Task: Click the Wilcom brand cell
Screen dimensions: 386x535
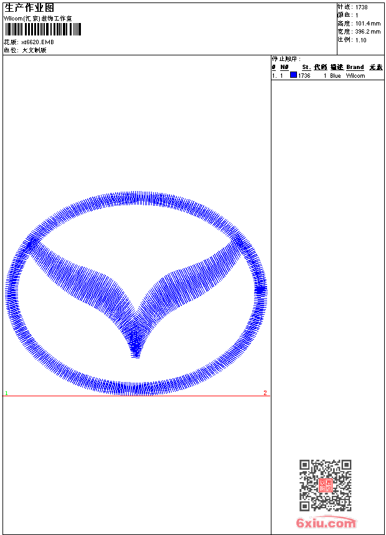Action: [355, 76]
